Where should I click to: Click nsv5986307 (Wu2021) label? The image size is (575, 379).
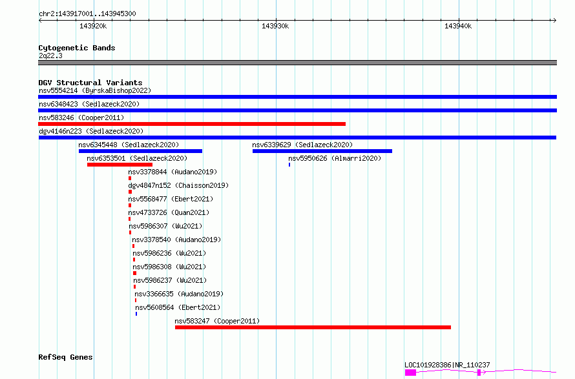pos(165,226)
